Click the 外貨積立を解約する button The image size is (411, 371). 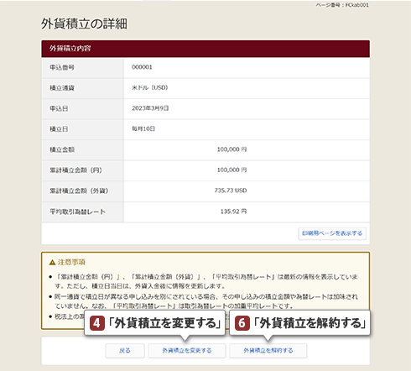click(x=268, y=351)
